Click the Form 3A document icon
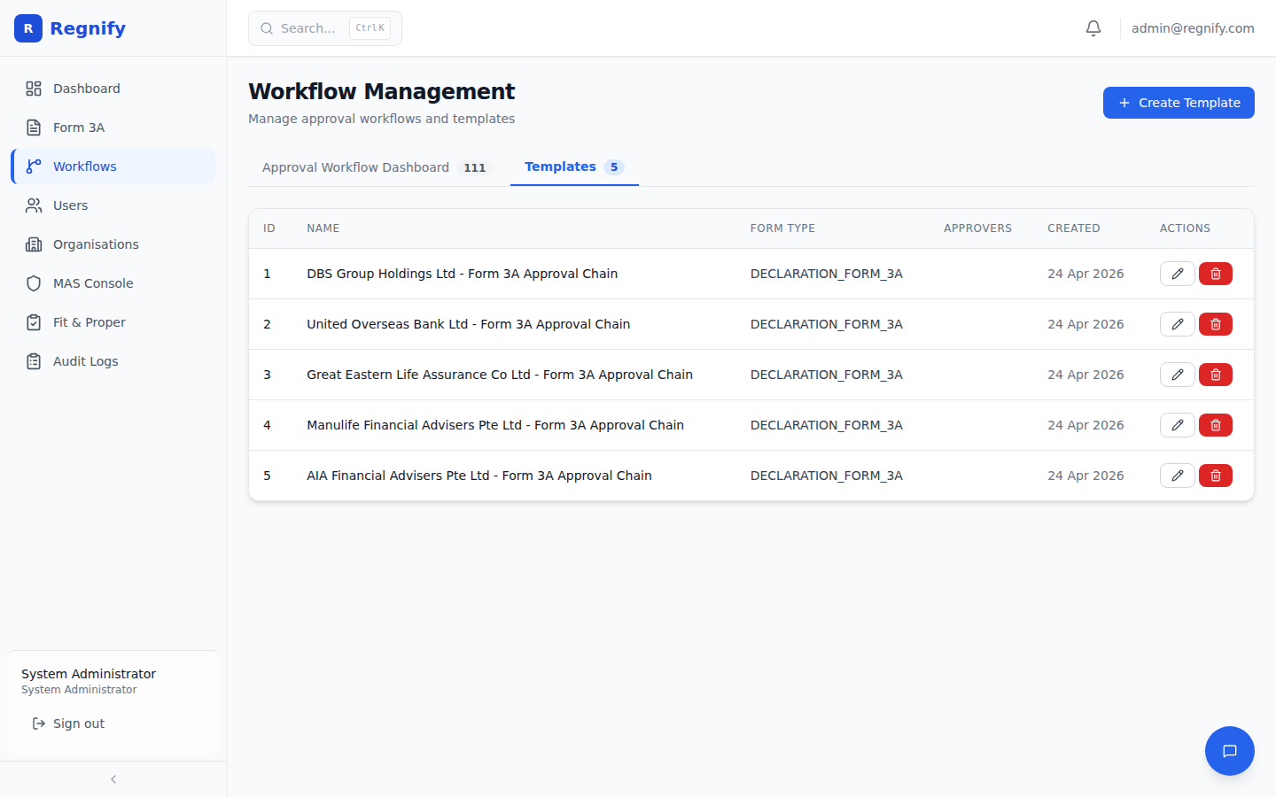Screen dimensions: 1276x797 coord(34,128)
